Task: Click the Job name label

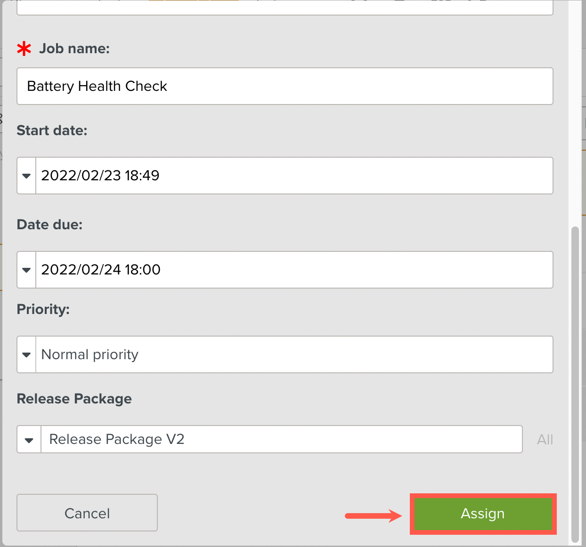Action: tap(74, 48)
